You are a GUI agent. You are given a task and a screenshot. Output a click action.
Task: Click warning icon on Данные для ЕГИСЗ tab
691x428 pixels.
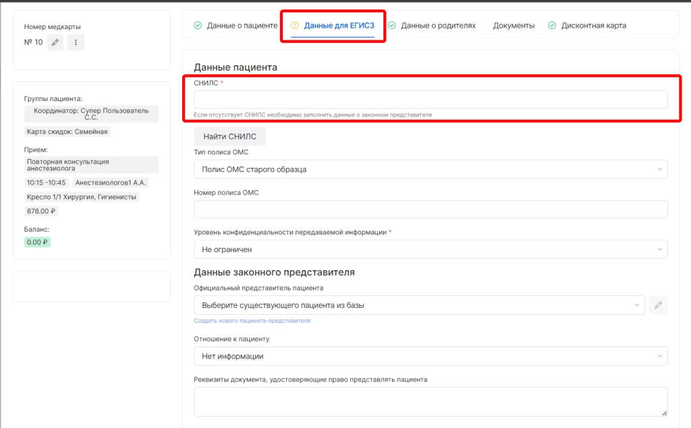pos(295,26)
